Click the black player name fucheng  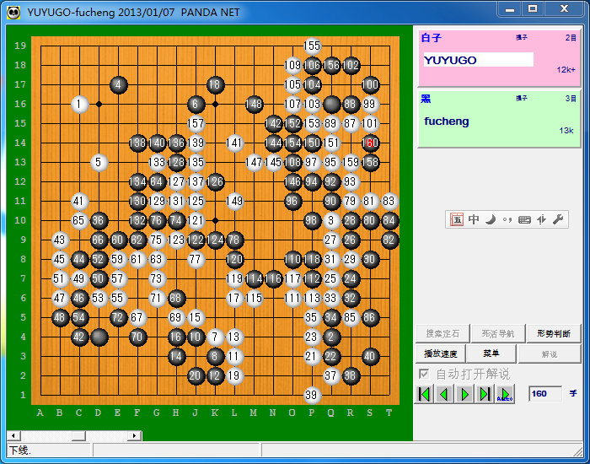[446, 121]
